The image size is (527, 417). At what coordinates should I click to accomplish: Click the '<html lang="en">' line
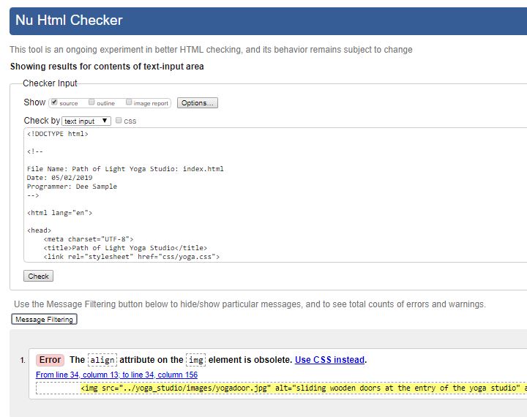coord(59,213)
